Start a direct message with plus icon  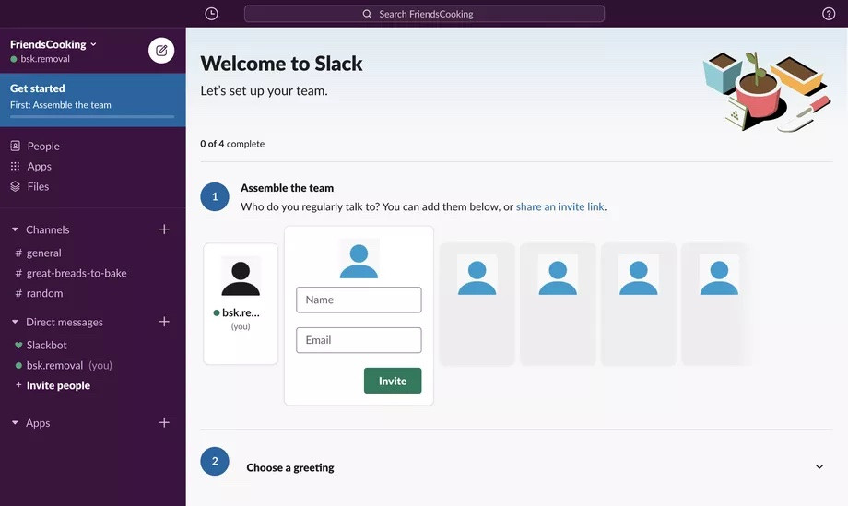tap(164, 322)
